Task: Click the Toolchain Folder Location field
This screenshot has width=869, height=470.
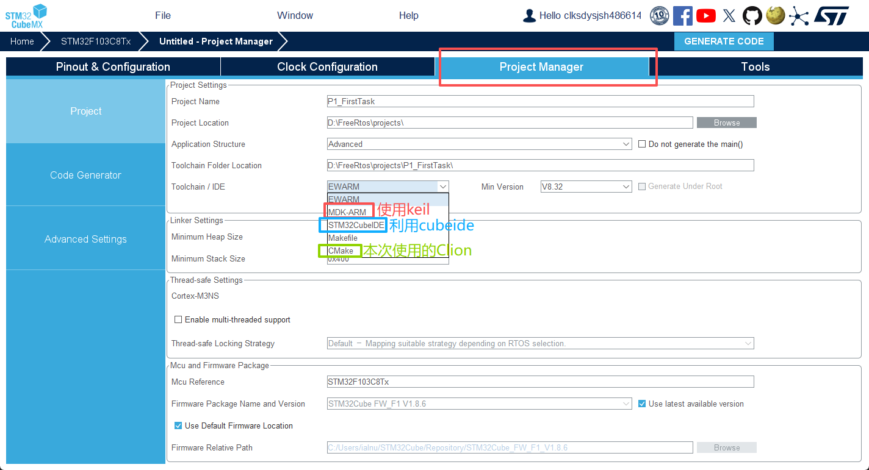Action: click(541, 166)
